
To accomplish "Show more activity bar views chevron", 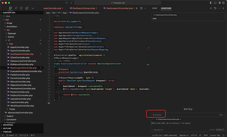I will tap(33, 9).
